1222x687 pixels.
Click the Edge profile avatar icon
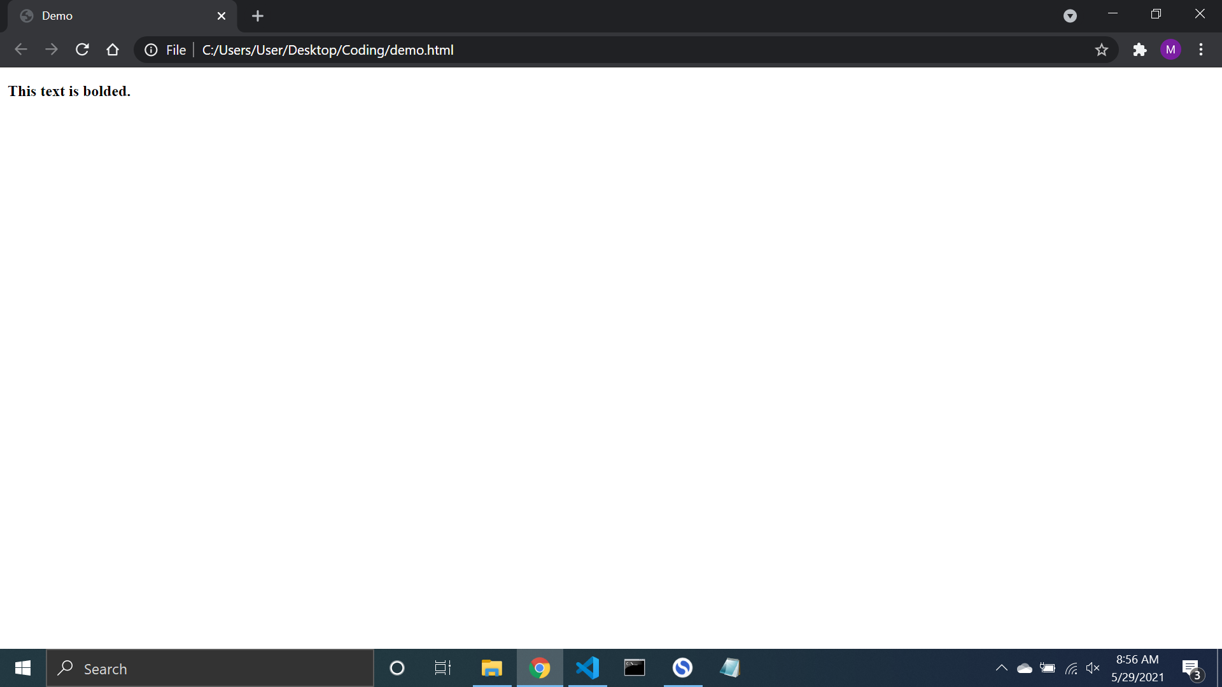click(1172, 50)
